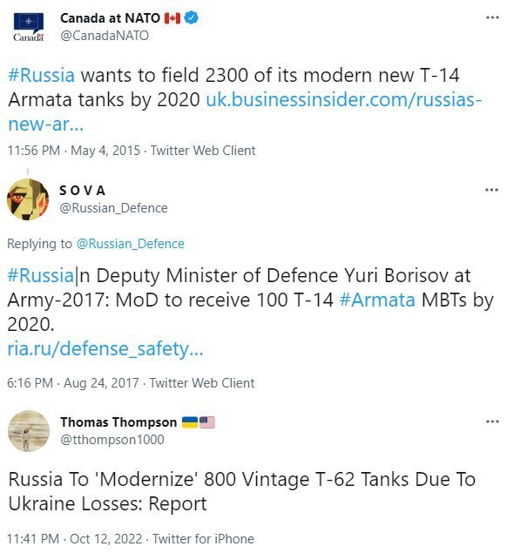The height and width of the screenshot is (553, 507).
Task: Click the #Russia hashtag in first tweet
Action: click(41, 75)
